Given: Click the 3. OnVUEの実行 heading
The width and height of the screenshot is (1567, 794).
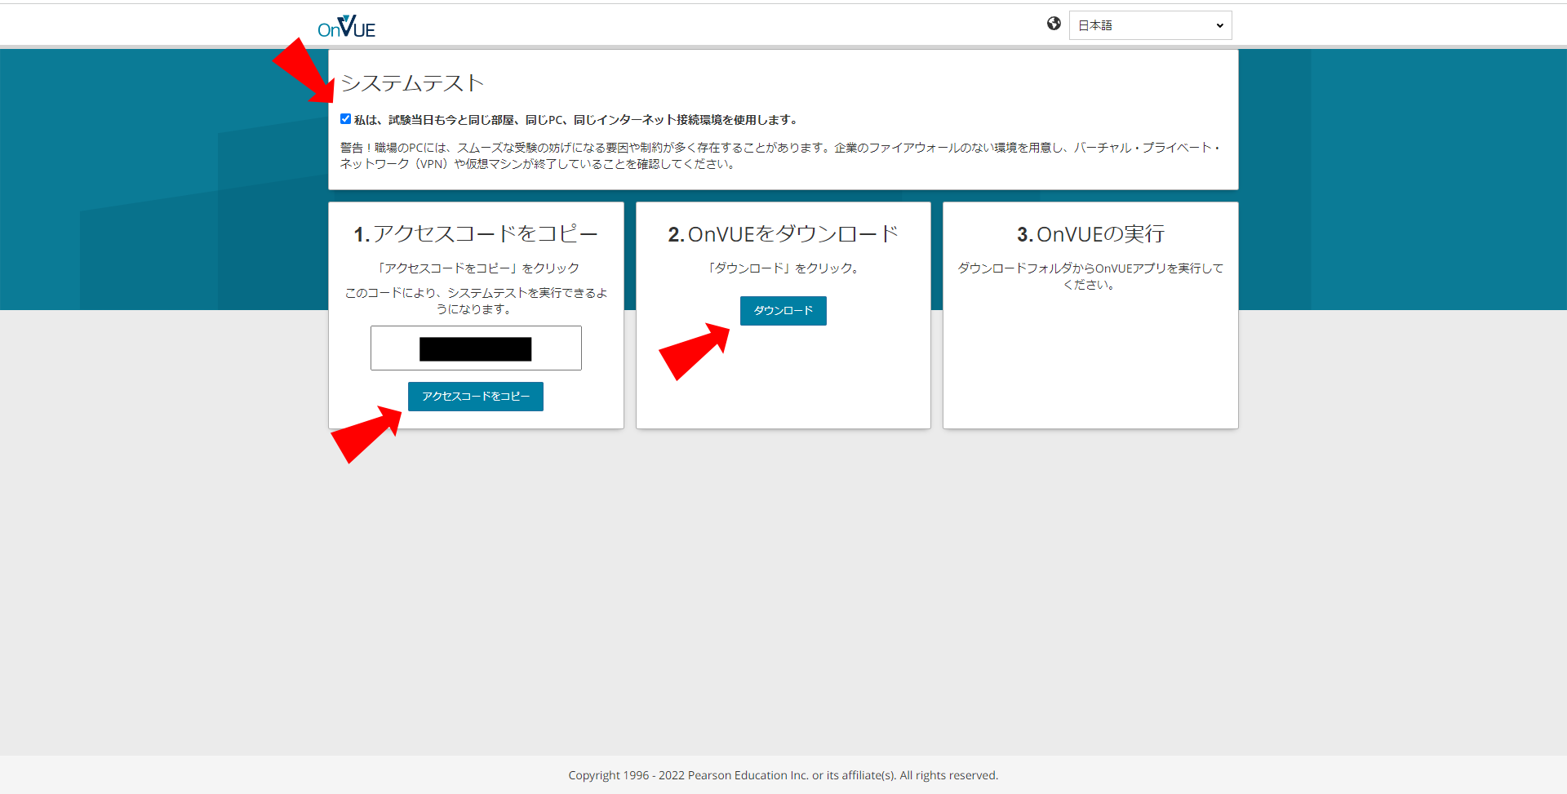Looking at the screenshot, I should tap(1090, 234).
